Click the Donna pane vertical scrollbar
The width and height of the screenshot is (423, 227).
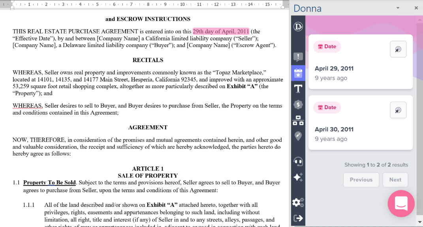(x=419, y=121)
